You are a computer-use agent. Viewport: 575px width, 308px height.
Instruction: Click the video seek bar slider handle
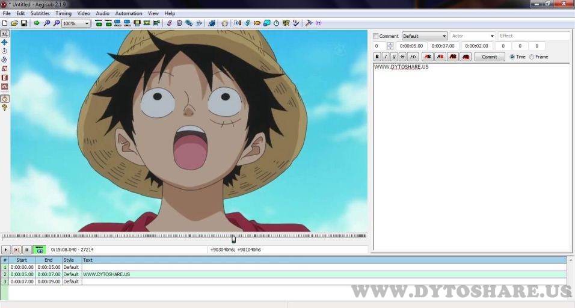point(233,239)
